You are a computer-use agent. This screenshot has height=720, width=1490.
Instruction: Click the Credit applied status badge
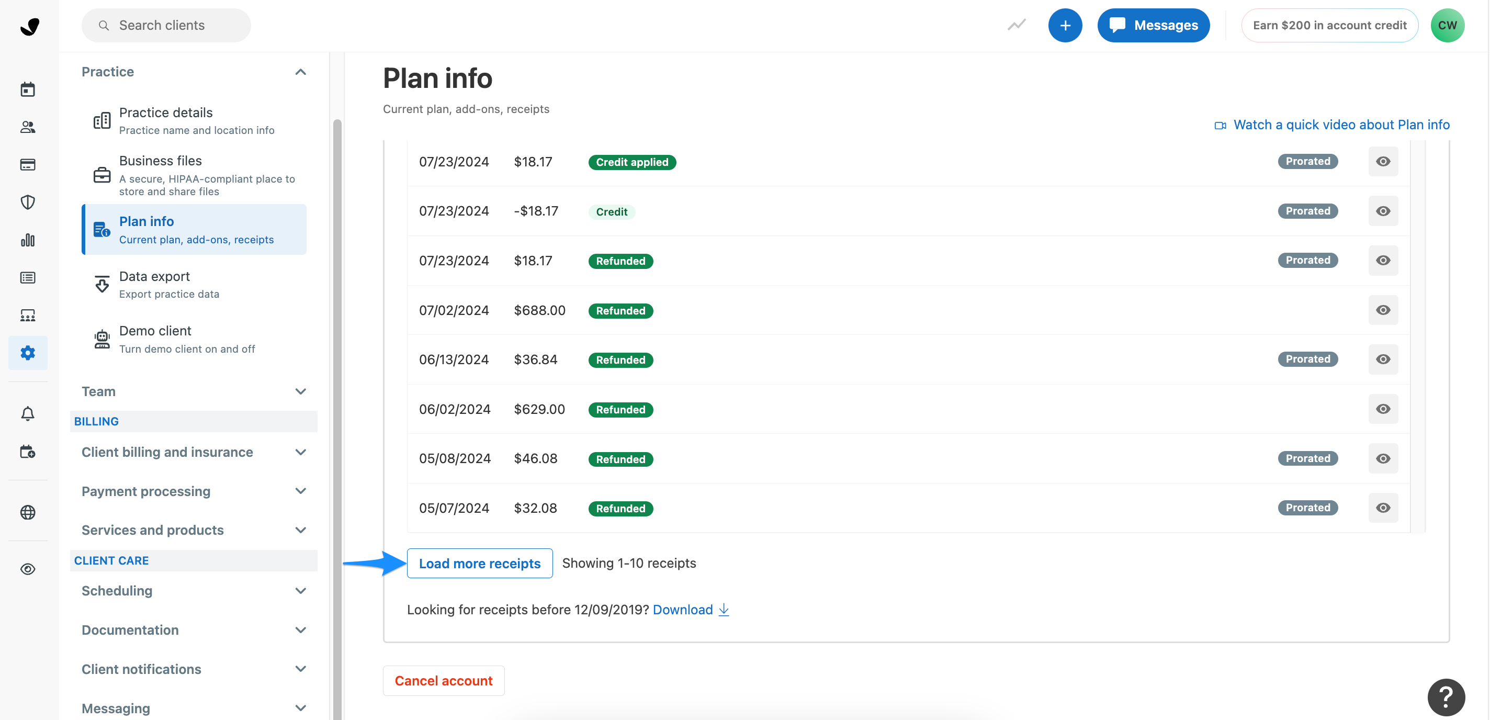point(632,163)
